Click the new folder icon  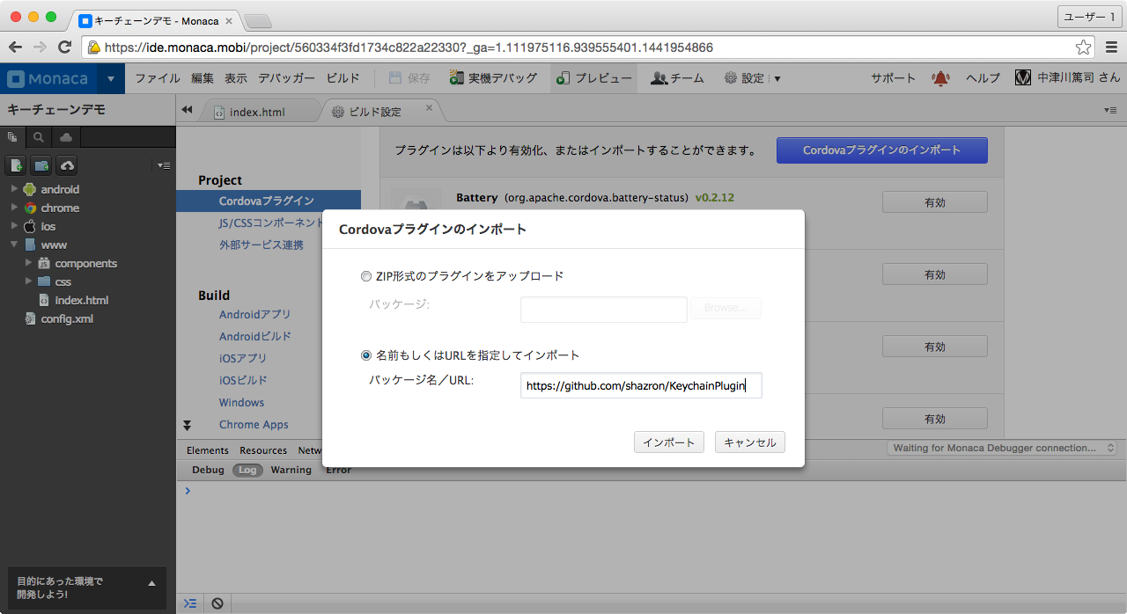tap(41, 165)
